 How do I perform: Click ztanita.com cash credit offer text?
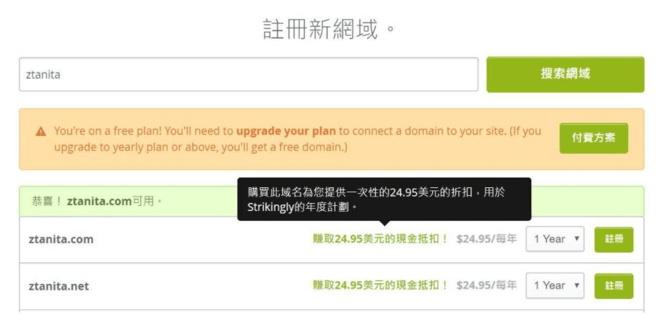click(381, 239)
